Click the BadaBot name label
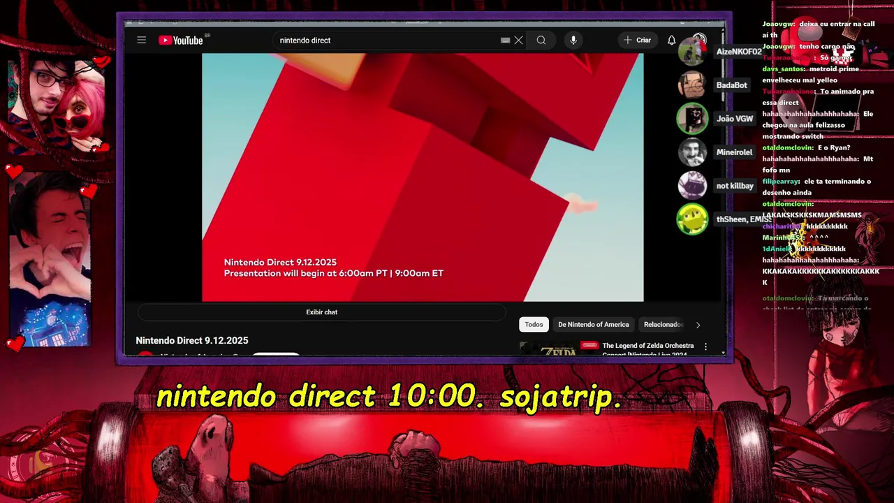 coord(731,85)
